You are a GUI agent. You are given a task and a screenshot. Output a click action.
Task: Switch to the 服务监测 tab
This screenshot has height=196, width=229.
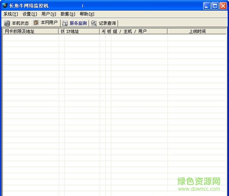pos(74,23)
